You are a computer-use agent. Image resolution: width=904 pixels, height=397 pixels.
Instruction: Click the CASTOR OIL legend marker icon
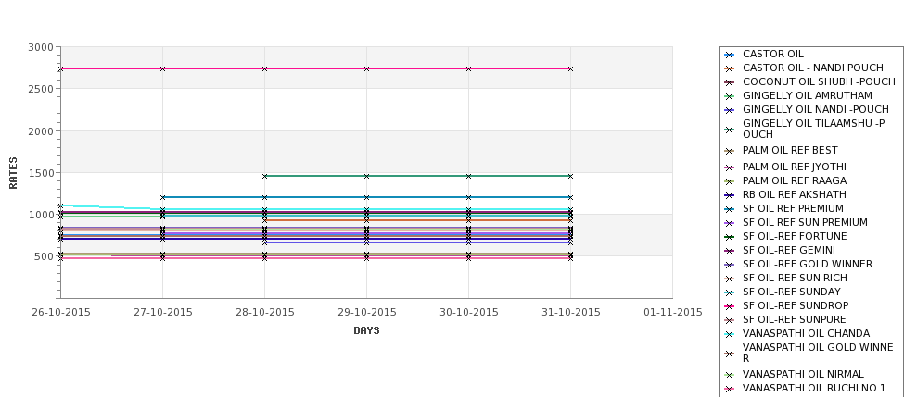(729, 55)
